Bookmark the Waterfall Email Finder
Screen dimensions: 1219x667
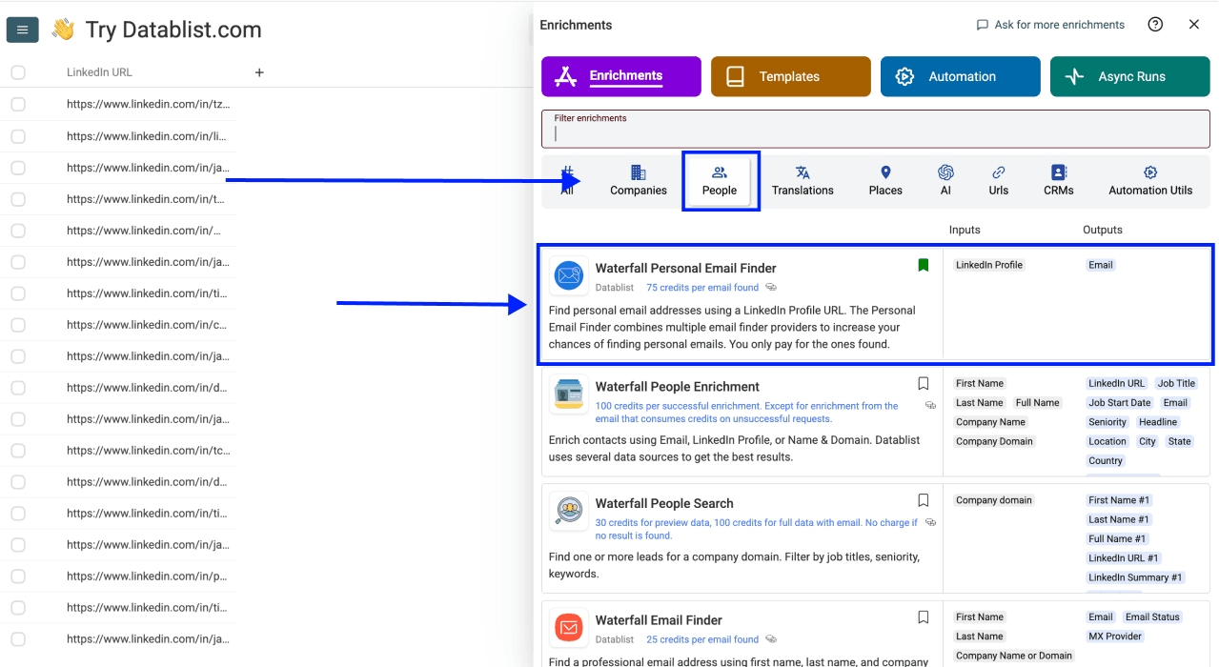(x=923, y=617)
